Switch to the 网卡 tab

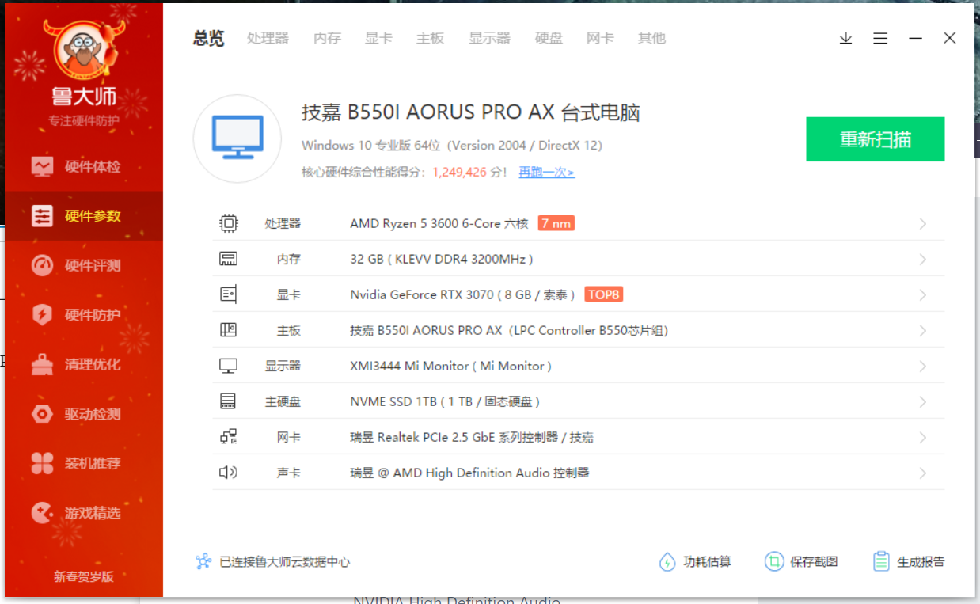coord(600,38)
